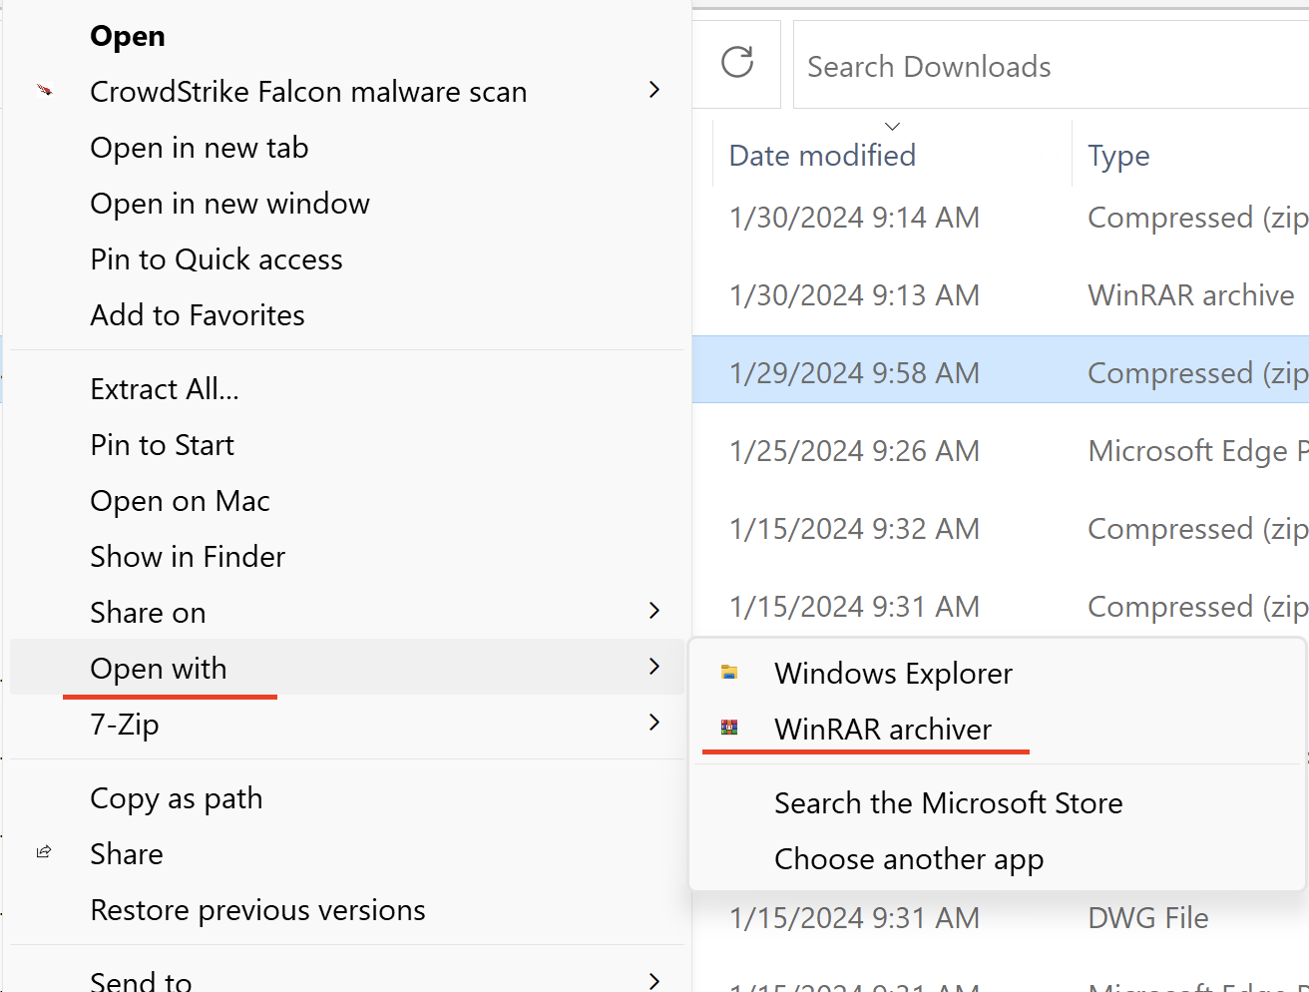Viewport: 1309px width, 992px height.
Task: Select the row dated 1/15/2024 9:32 AM
Action: click(1001, 529)
